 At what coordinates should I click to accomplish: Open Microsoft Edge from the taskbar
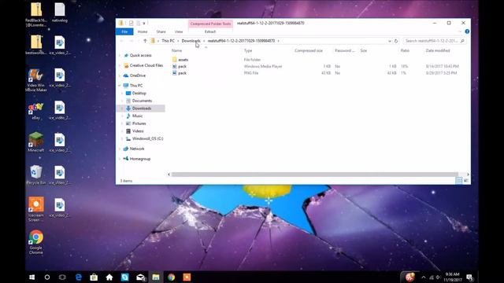click(79, 277)
